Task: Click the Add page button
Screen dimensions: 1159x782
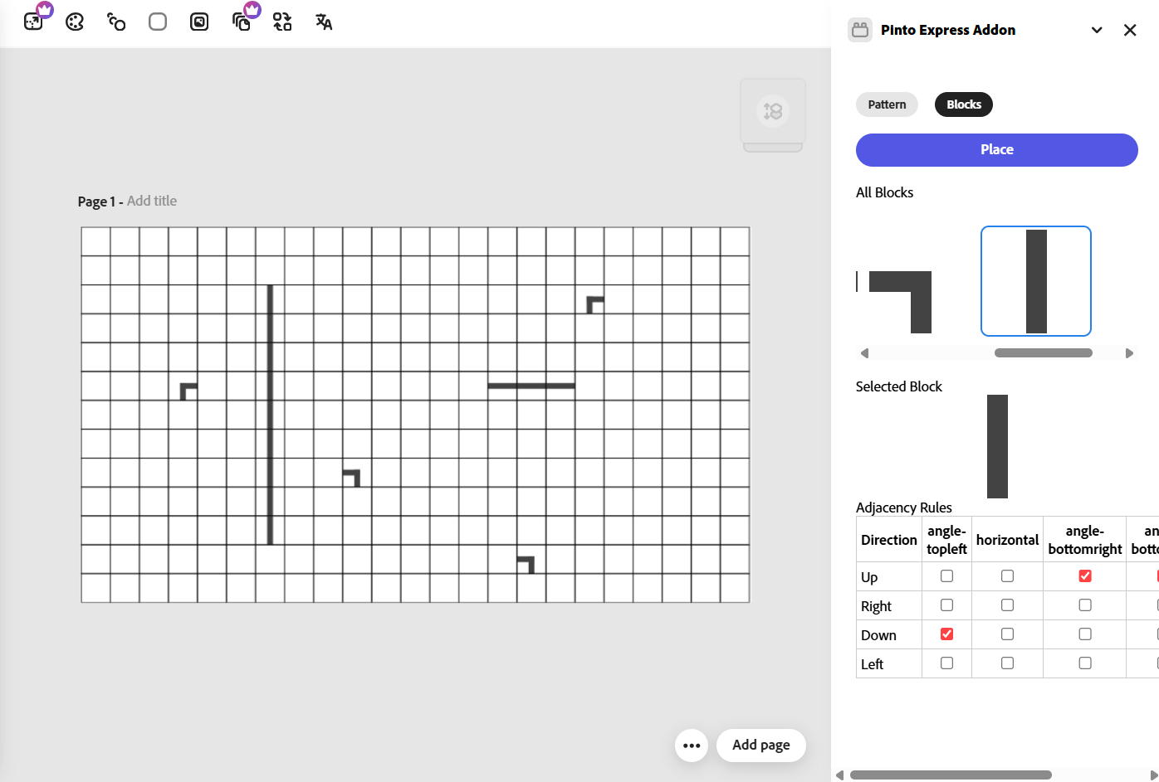Action: click(x=761, y=745)
